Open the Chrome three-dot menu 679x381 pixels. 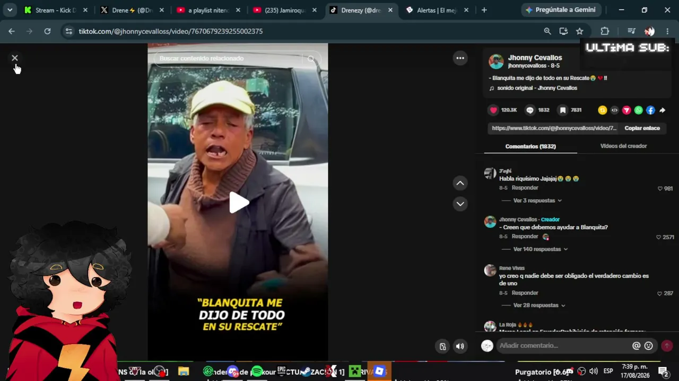[x=667, y=31]
